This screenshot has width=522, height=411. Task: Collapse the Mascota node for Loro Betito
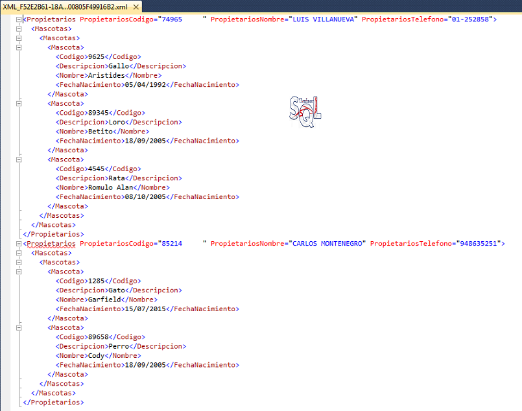point(19,103)
